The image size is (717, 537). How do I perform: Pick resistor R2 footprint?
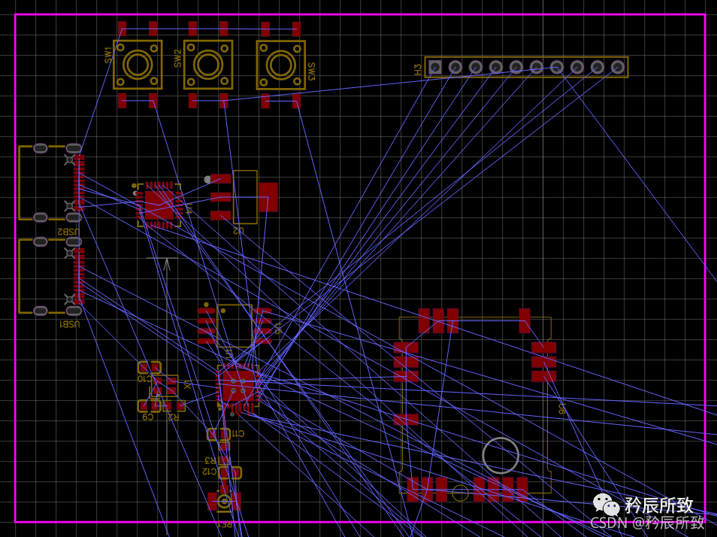click(x=174, y=405)
